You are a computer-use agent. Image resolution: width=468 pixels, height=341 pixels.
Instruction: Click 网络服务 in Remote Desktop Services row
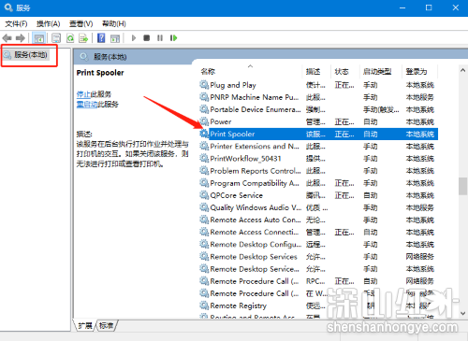click(420, 257)
